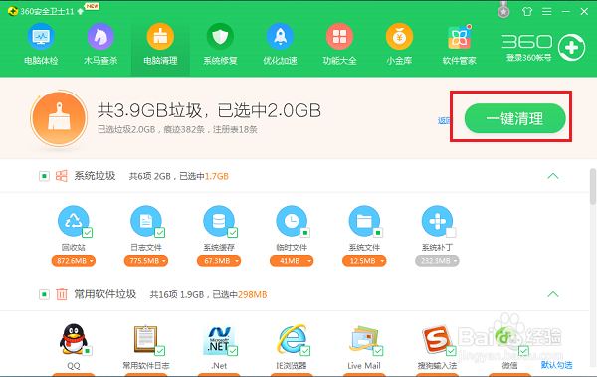Click the 系统缓存 database icon
597x377 pixels.
(219, 221)
